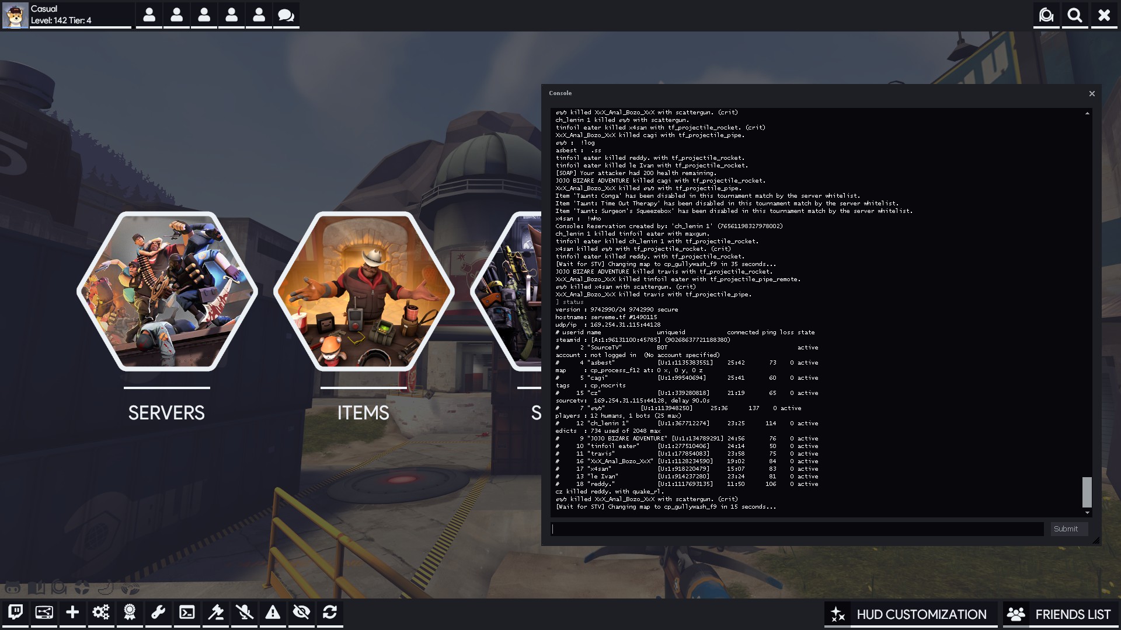Click the Console scrollbar down arrow
Image resolution: width=1121 pixels, height=630 pixels.
click(x=1087, y=513)
